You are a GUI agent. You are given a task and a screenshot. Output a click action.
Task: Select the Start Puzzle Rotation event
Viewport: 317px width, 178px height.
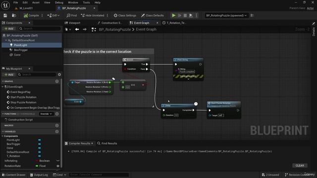click(x=23, y=97)
